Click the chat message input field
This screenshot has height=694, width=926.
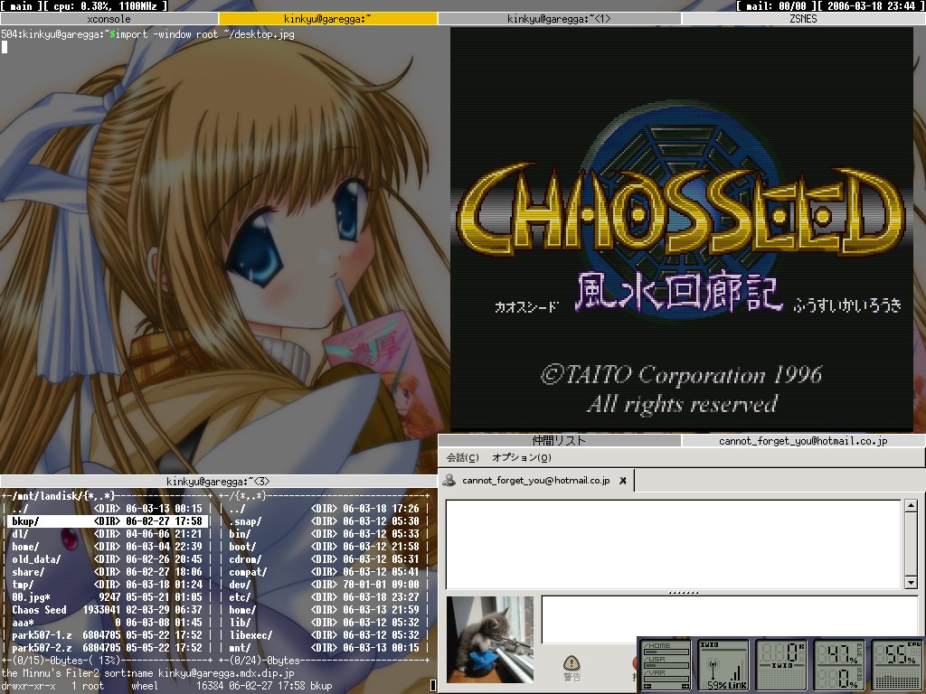click(x=730, y=620)
